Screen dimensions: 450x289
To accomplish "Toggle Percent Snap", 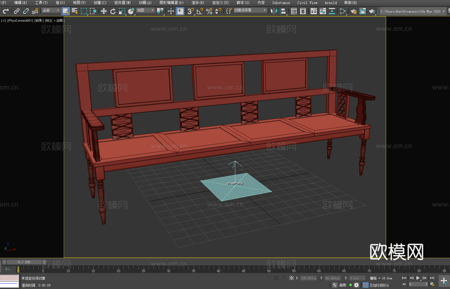I will click(209, 11).
